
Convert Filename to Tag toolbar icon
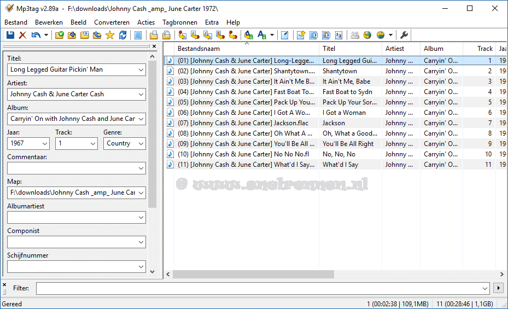(x=195, y=35)
